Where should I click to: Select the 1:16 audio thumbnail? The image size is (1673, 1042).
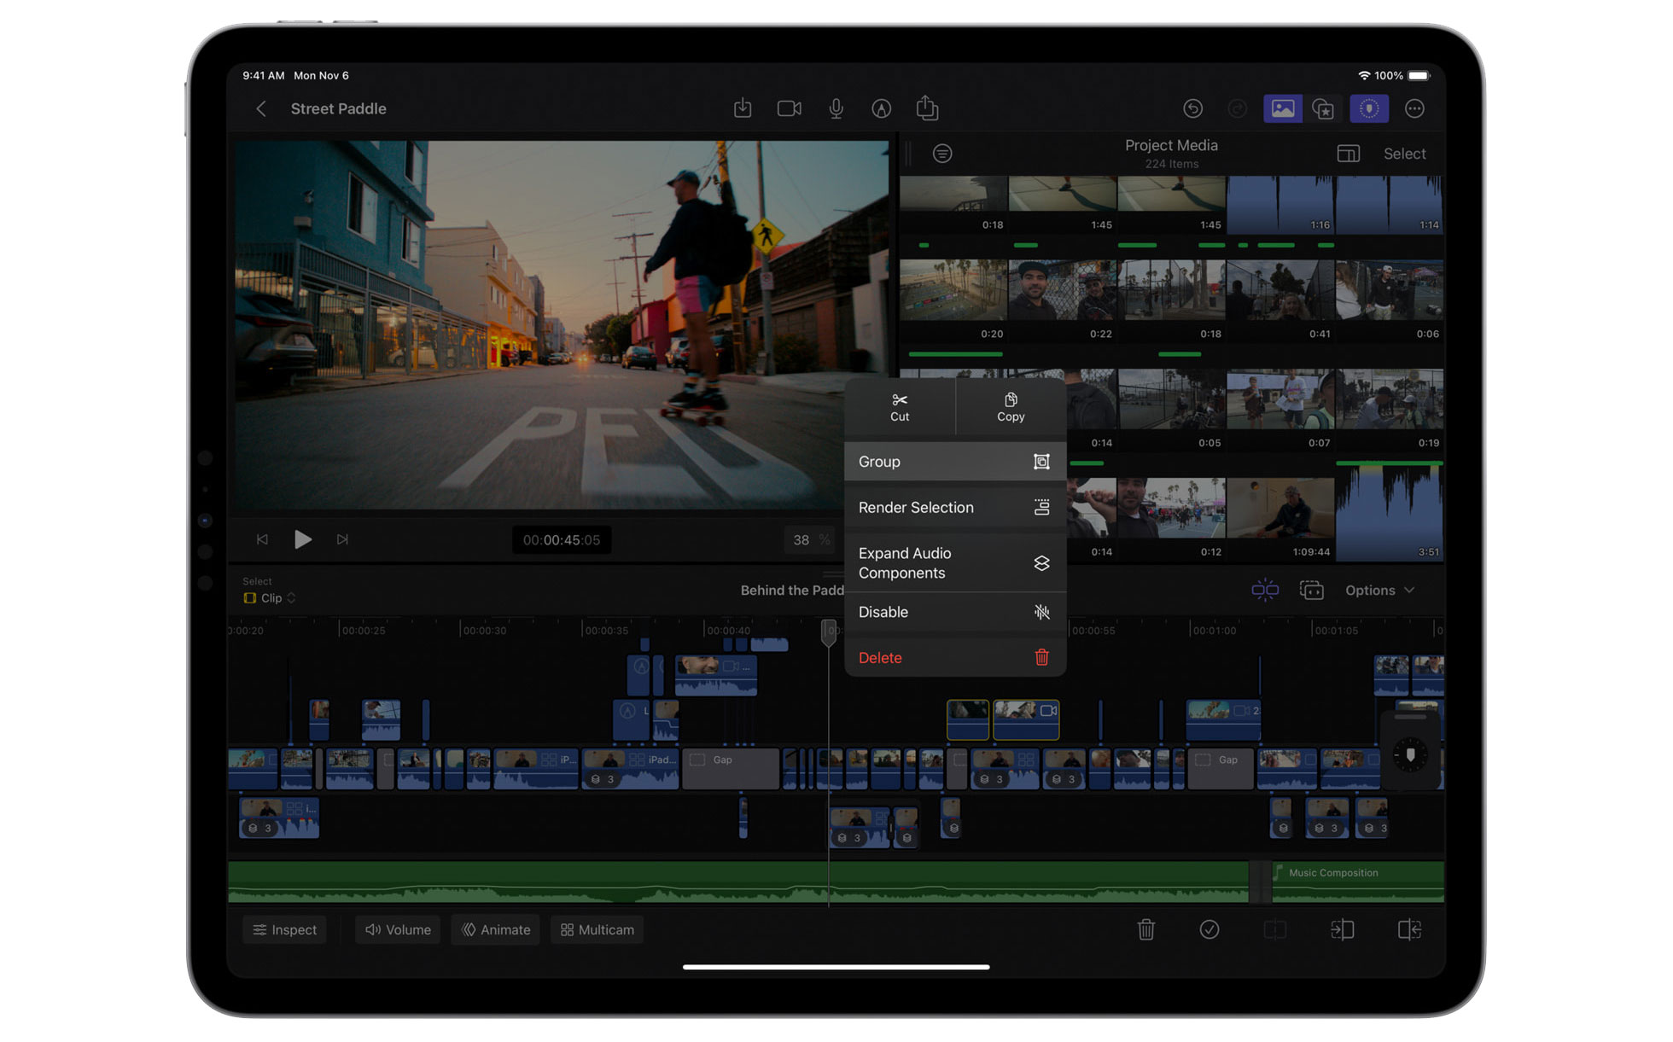[1280, 205]
